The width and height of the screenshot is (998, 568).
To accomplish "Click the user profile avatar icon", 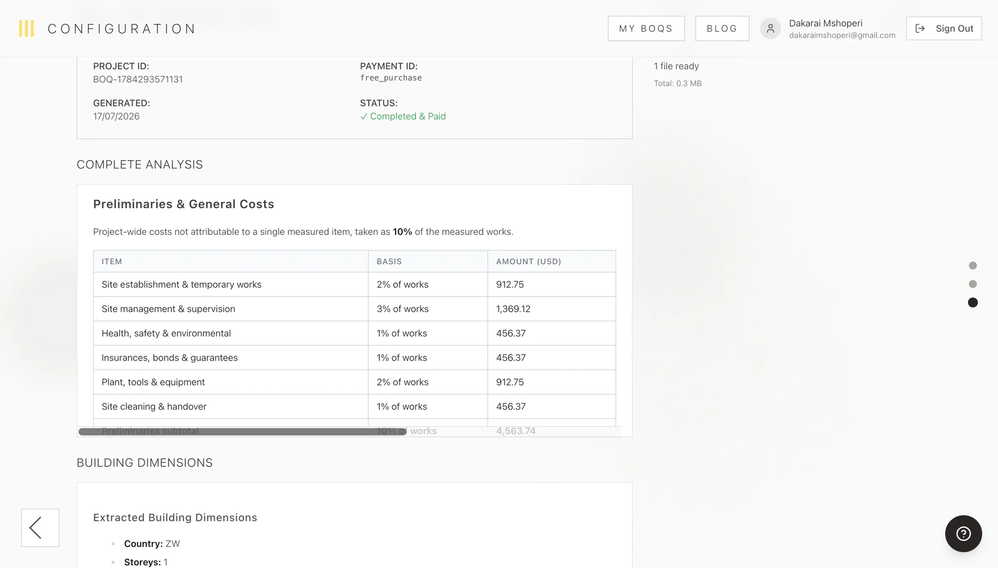I will coord(770,28).
